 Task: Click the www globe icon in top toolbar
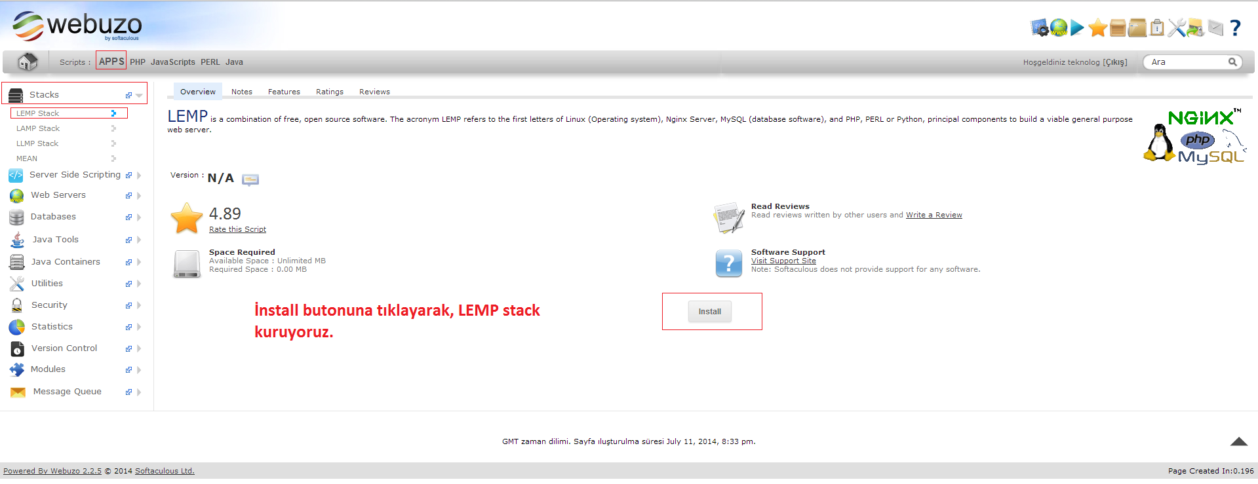1059,28
